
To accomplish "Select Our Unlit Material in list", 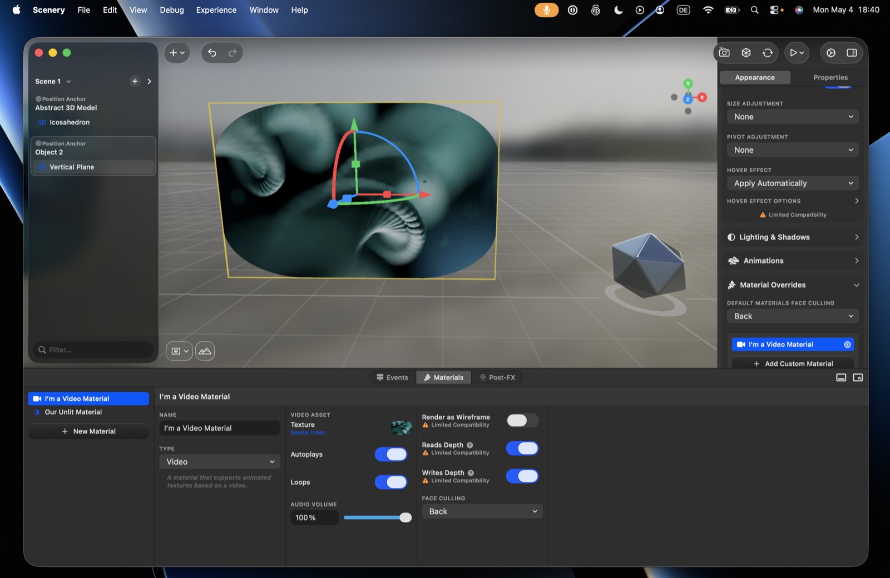I will pyautogui.click(x=88, y=412).
